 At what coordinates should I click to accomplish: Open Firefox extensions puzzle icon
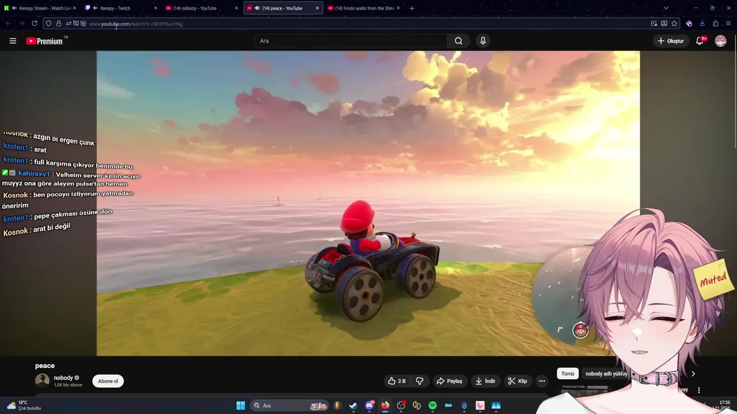click(716, 24)
